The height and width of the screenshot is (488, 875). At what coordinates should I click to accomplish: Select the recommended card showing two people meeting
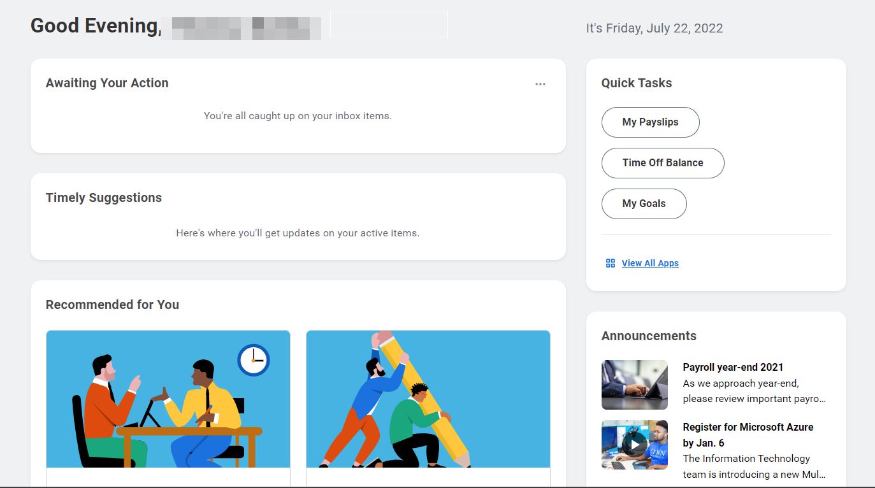pyautogui.click(x=168, y=399)
